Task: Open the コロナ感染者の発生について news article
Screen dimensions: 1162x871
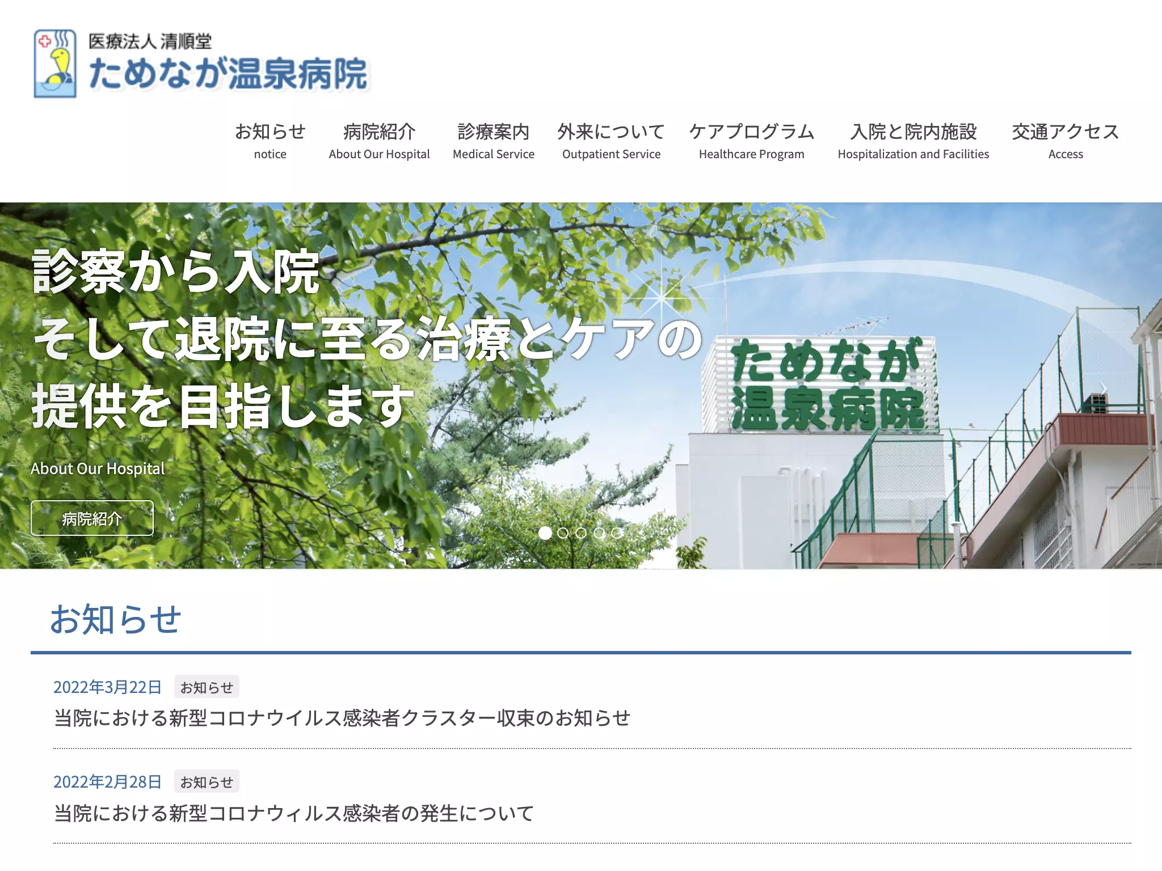Action: point(294,813)
